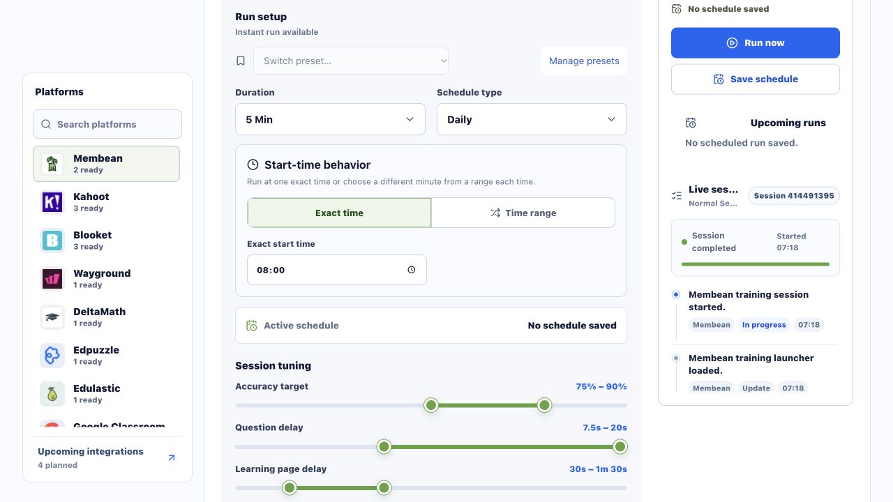Image resolution: width=893 pixels, height=502 pixels.
Task: Click the Question delay upper slider handle
Action: pyautogui.click(x=620, y=446)
